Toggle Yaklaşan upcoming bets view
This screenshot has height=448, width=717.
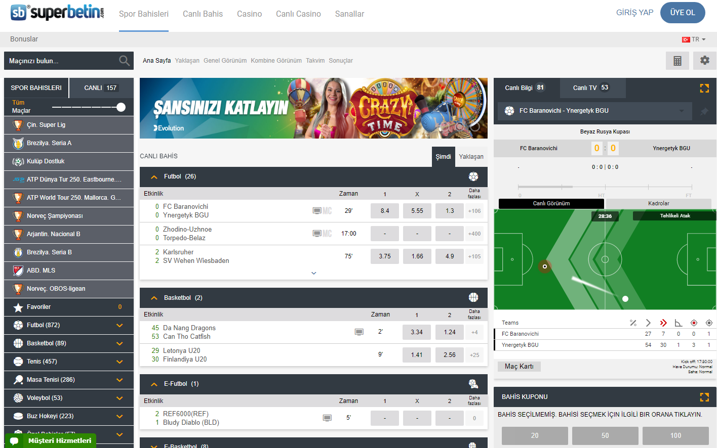pyautogui.click(x=471, y=157)
